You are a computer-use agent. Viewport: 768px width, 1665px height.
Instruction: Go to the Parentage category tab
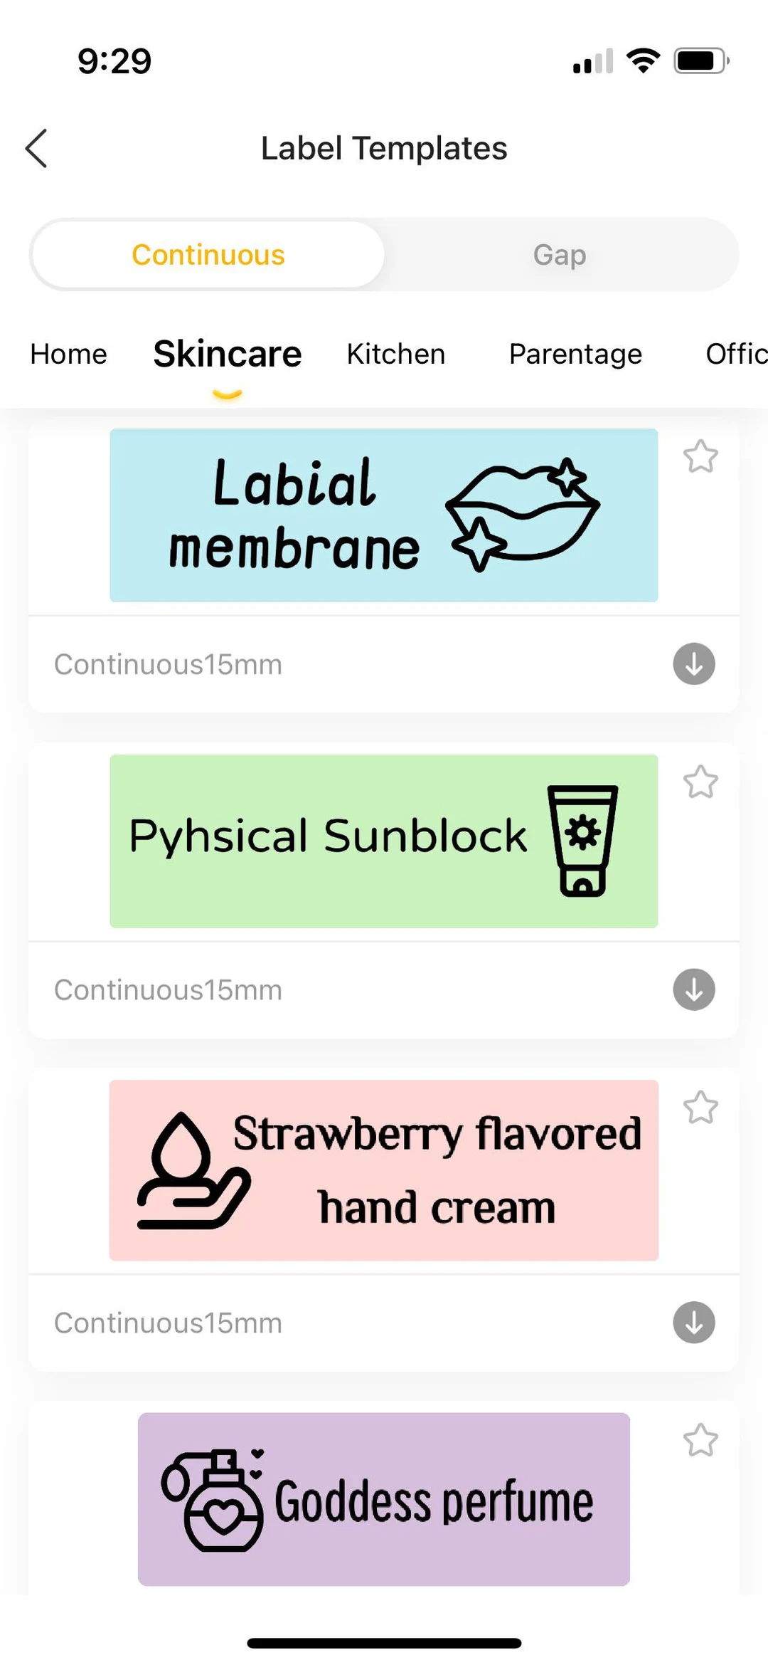tap(575, 354)
